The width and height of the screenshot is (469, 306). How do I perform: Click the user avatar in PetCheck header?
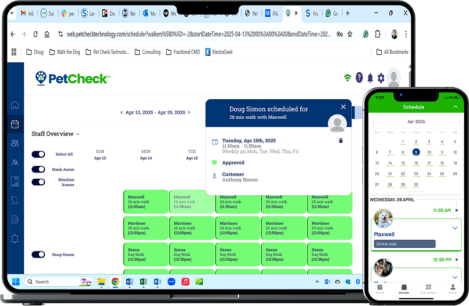[x=394, y=78]
